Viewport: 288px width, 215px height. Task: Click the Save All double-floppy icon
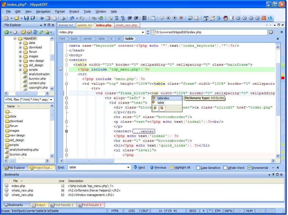tap(33, 18)
